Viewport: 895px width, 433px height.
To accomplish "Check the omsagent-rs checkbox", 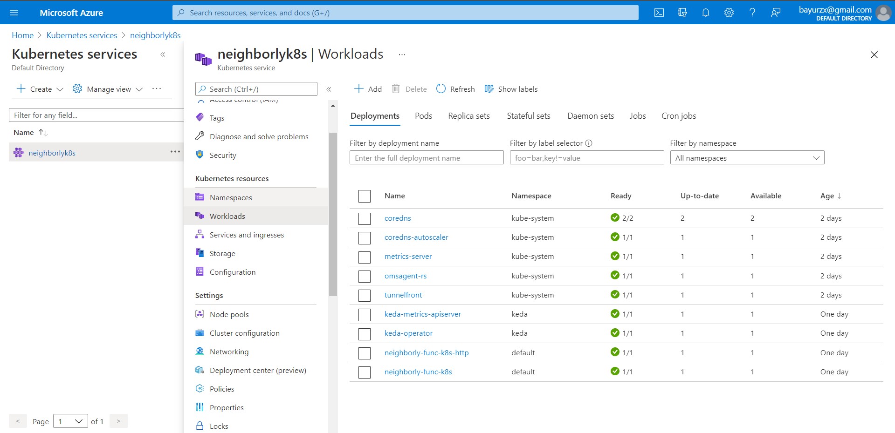I will click(365, 277).
